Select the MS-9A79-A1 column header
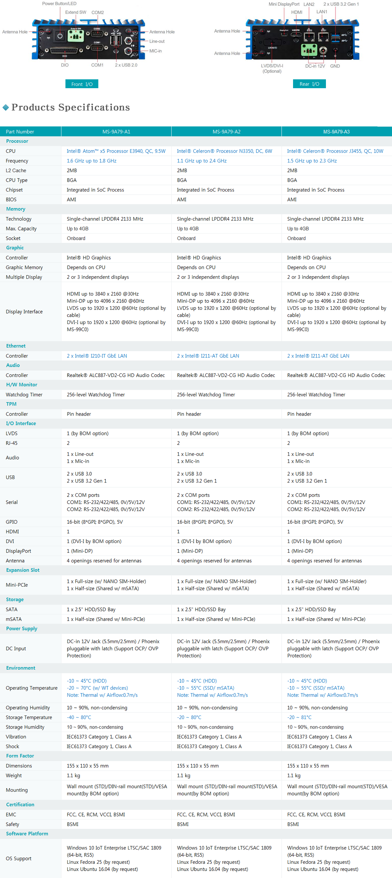This screenshot has height=878, width=392. click(116, 131)
